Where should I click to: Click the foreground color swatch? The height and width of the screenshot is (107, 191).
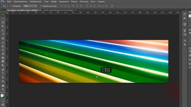point(2,95)
